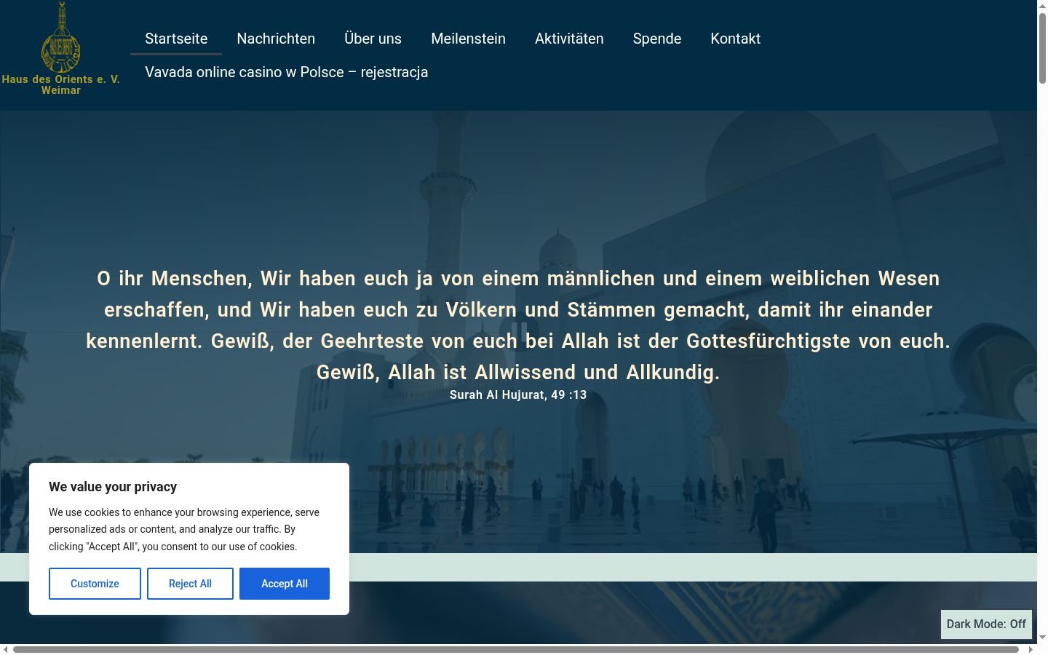Open the Kontakt page

[735, 39]
